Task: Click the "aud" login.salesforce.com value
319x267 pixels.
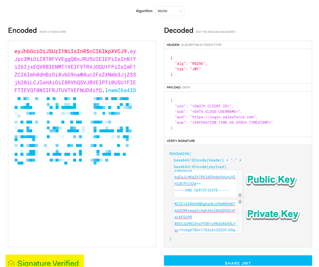Action: tap(224, 117)
